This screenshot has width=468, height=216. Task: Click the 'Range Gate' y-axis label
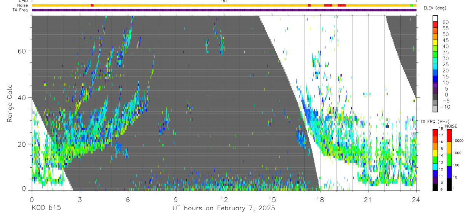10,103
